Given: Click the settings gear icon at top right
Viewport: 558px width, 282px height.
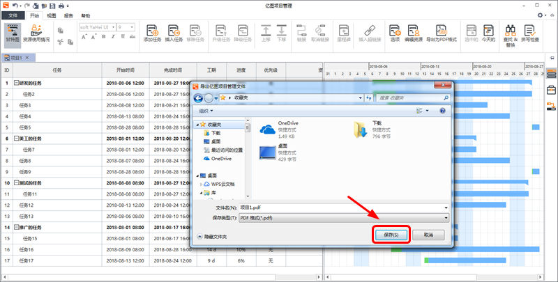Looking at the screenshot, I should pos(540,15).
